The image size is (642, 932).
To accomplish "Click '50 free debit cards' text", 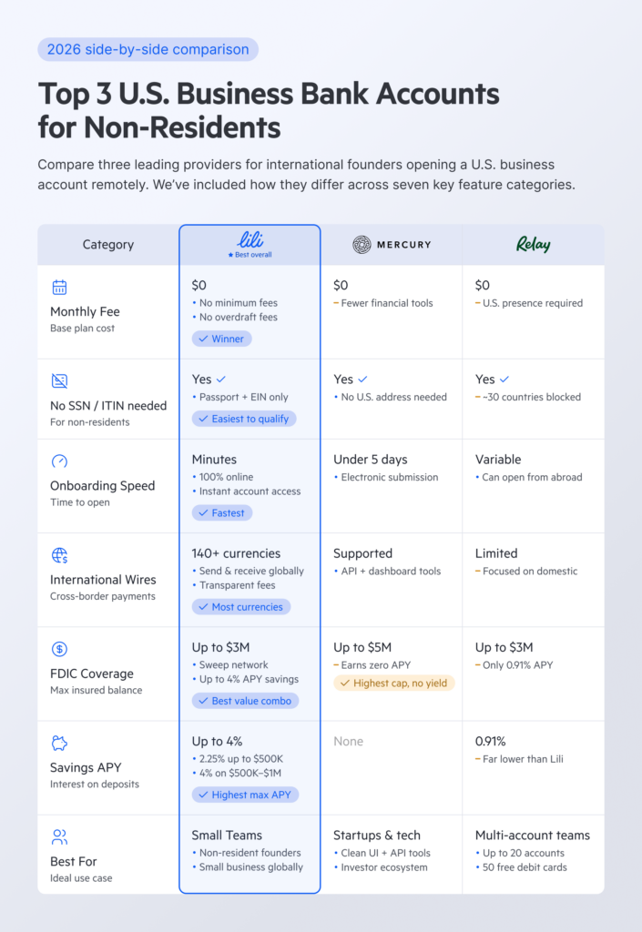I will [525, 867].
